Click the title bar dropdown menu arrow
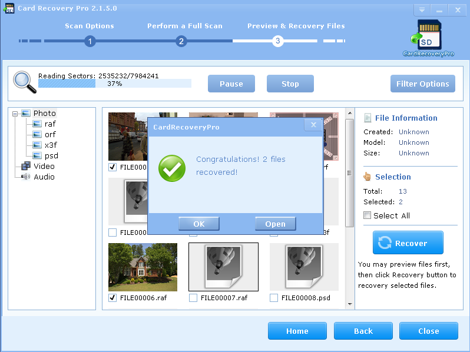The image size is (470, 352). click(x=422, y=10)
